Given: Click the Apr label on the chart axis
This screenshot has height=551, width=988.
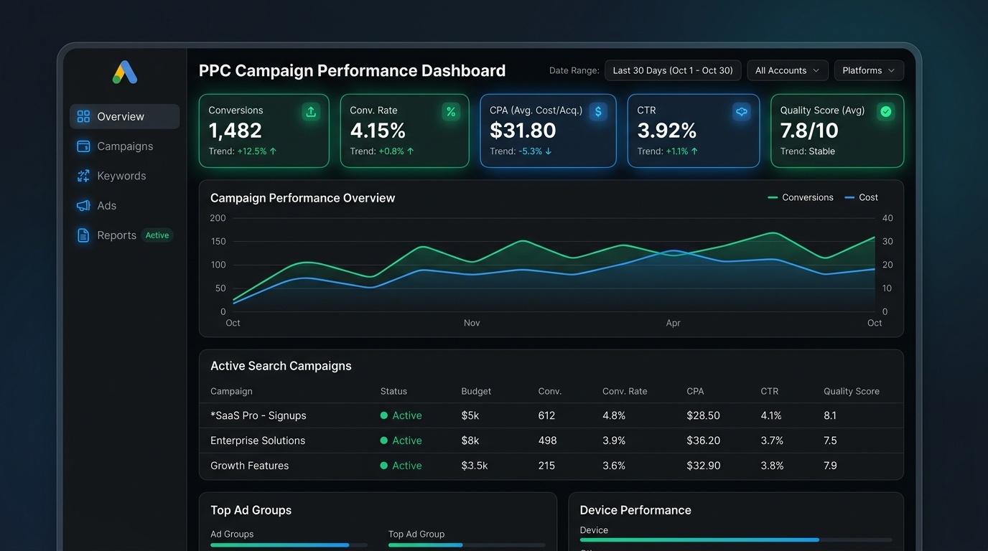Looking at the screenshot, I should coord(673,323).
